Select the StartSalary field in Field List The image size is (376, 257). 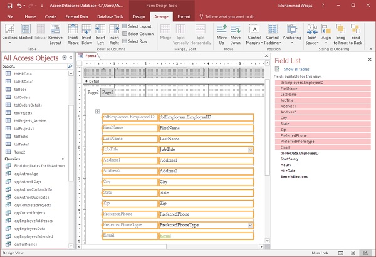click(x=291, y=160)
